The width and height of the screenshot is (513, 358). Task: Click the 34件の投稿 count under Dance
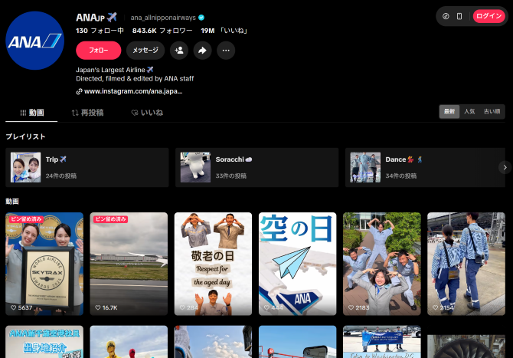point(400,176)
